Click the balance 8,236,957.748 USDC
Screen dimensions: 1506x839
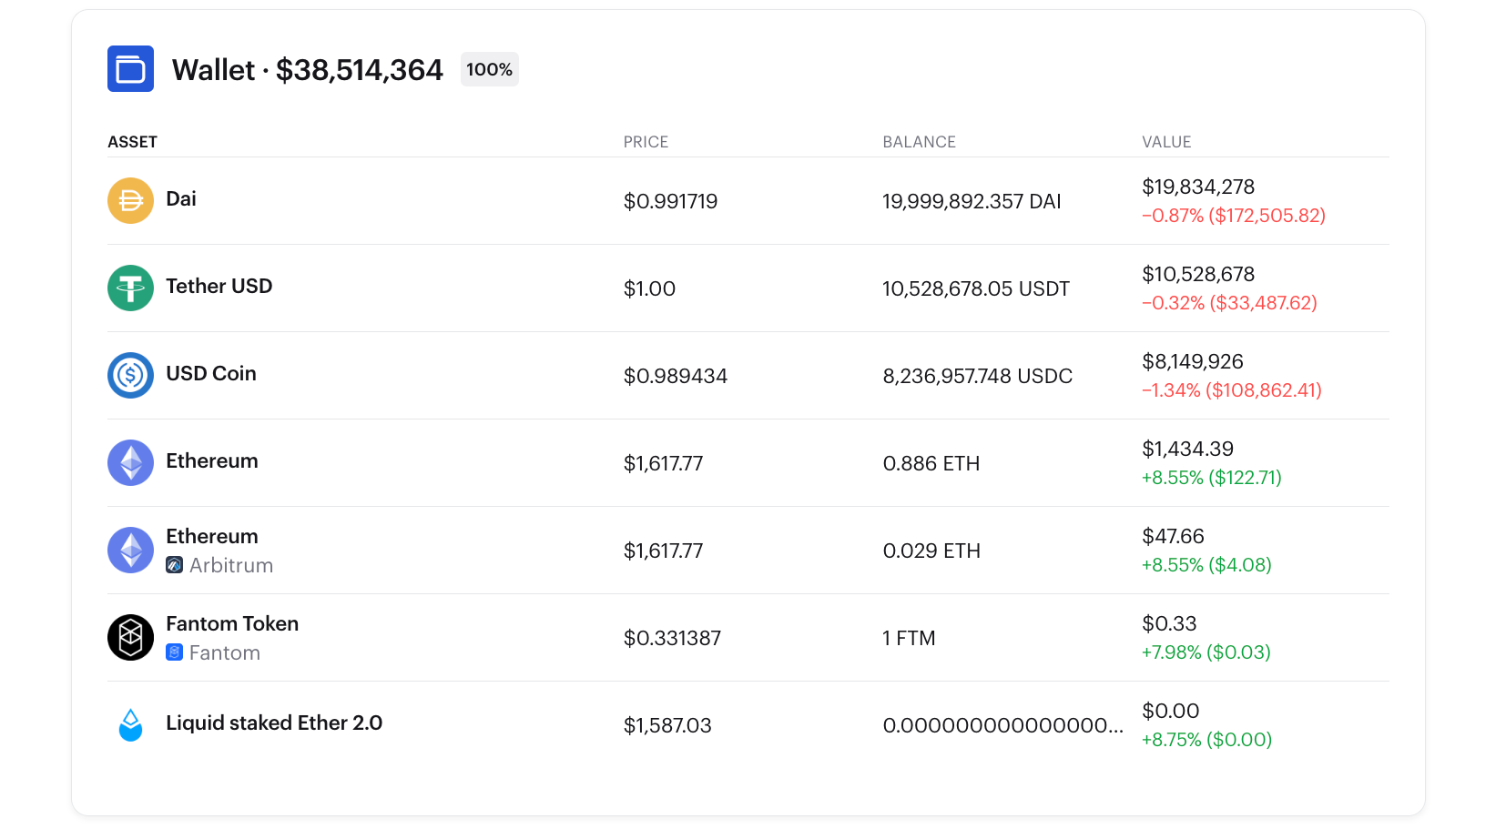pos(978,376)
